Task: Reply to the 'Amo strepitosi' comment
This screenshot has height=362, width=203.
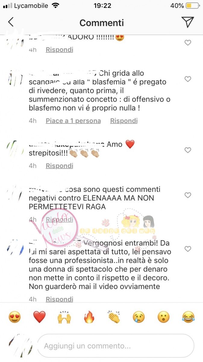Action: [59, 166]
